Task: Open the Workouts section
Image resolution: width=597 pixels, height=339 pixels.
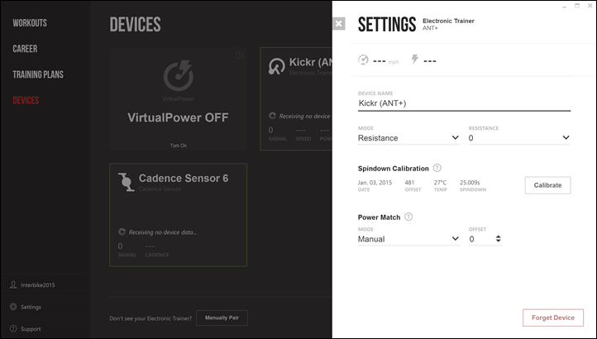Action: tap(30, 23)
